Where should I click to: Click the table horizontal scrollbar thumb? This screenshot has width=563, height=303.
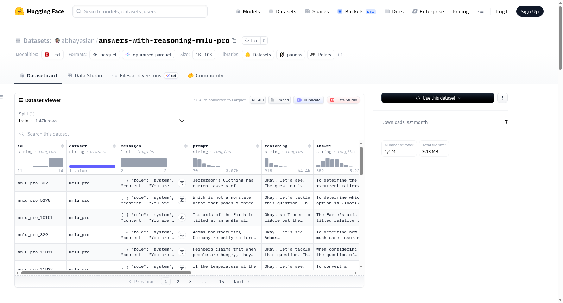point(106,273)
